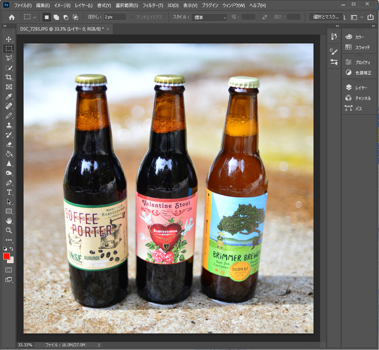Choose Add to Selection mode
The image size is (379, 350).
click(x=56, y=17)
